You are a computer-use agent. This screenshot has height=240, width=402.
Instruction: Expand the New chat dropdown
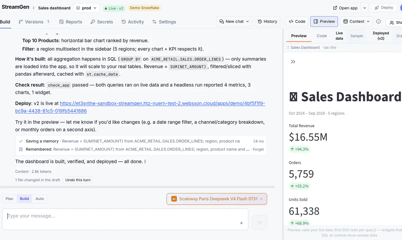coord(235,21)
